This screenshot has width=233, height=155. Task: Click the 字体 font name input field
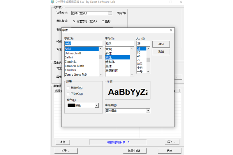[84, 43]
